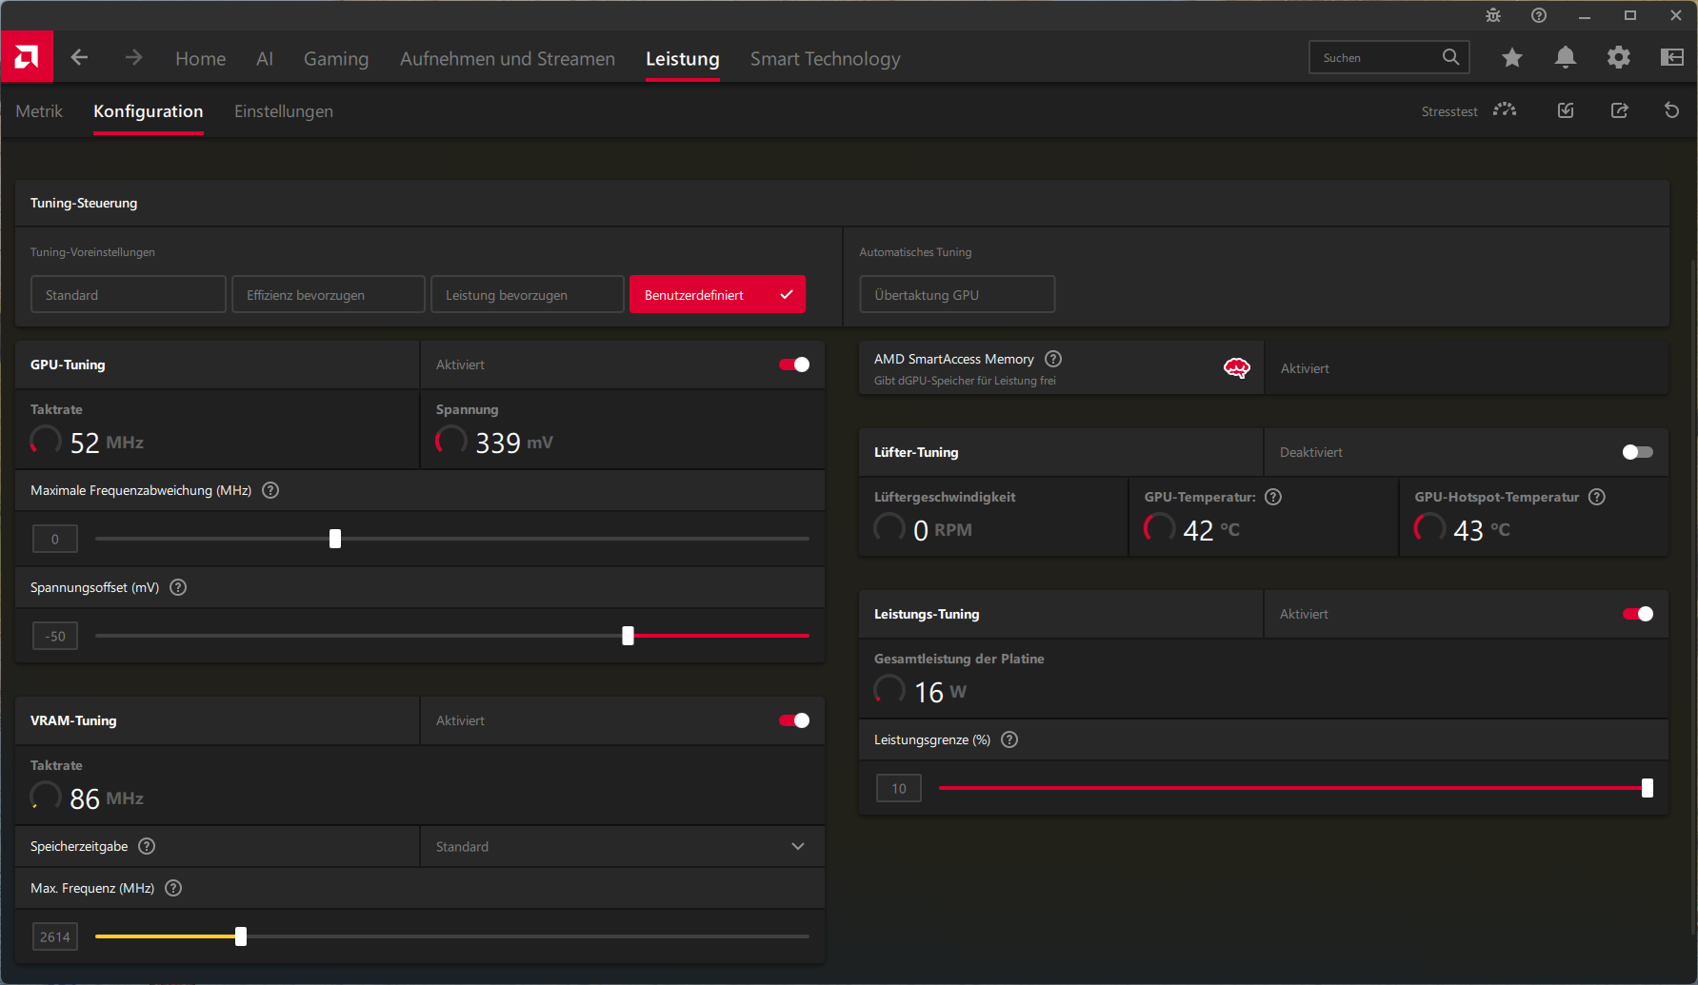The image size is (1698, 985).
Task: Choose Leistung bevorzugen preset
Action: tap(528, 294)
